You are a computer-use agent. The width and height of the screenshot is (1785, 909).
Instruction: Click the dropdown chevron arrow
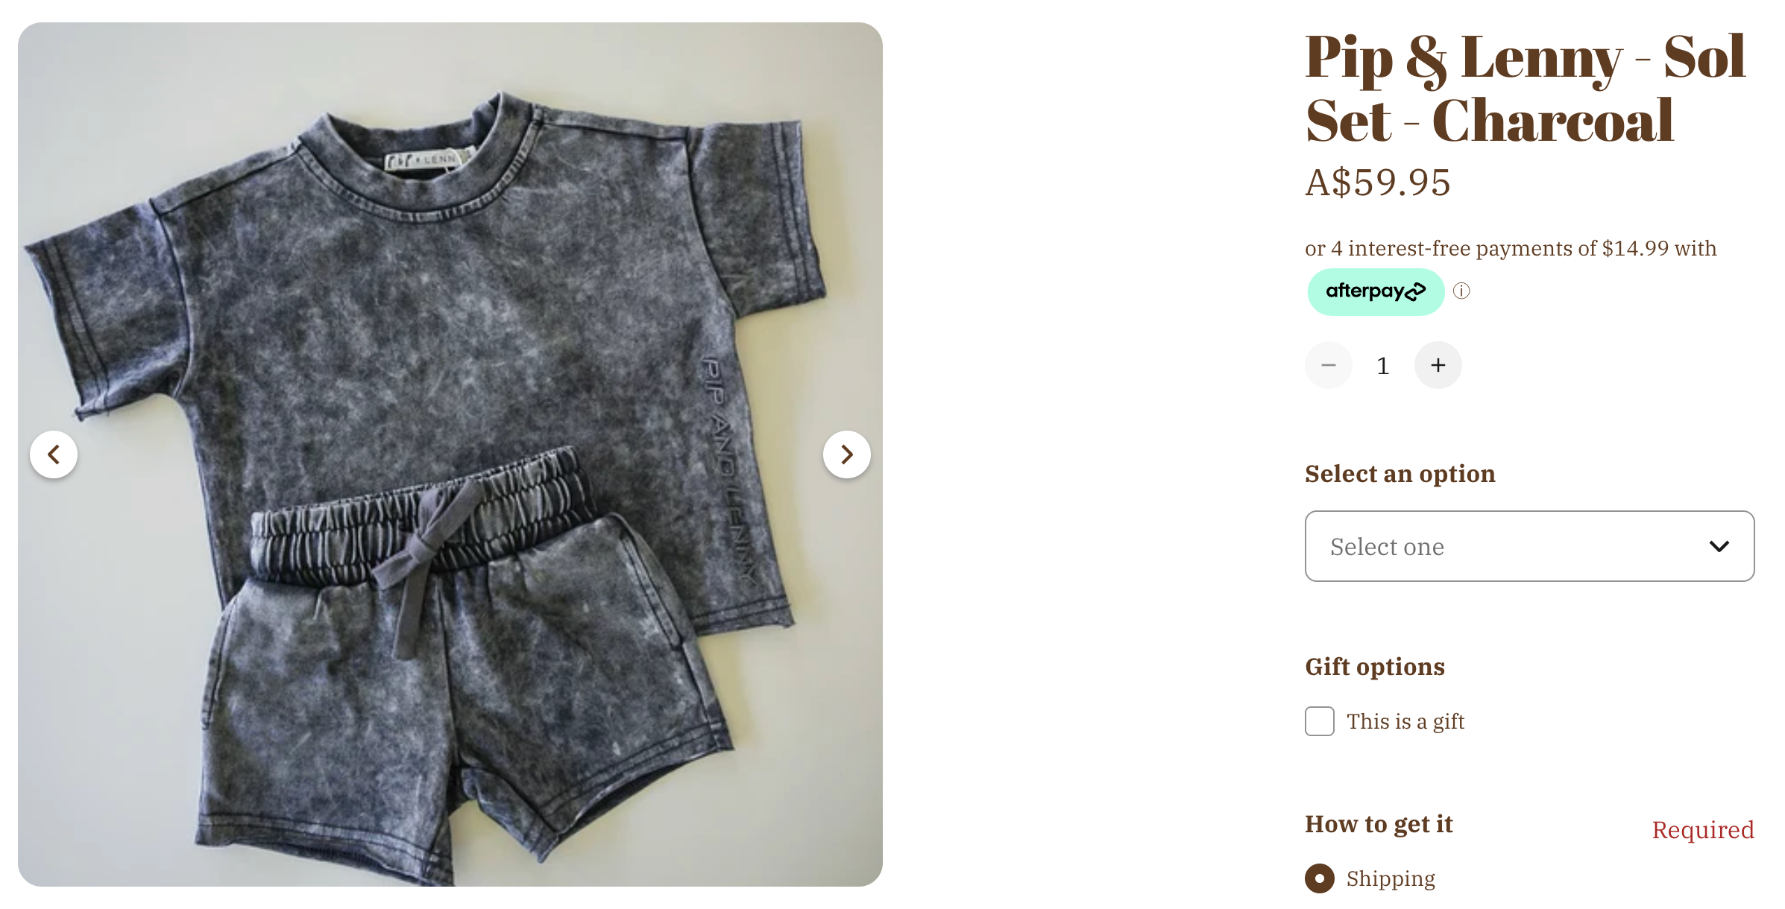[1719, 546]
